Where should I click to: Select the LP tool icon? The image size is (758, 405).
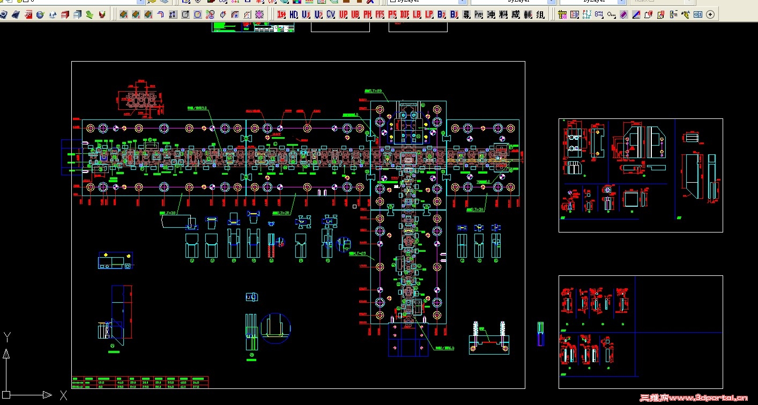pyautogui.click(x=429, y=14)
